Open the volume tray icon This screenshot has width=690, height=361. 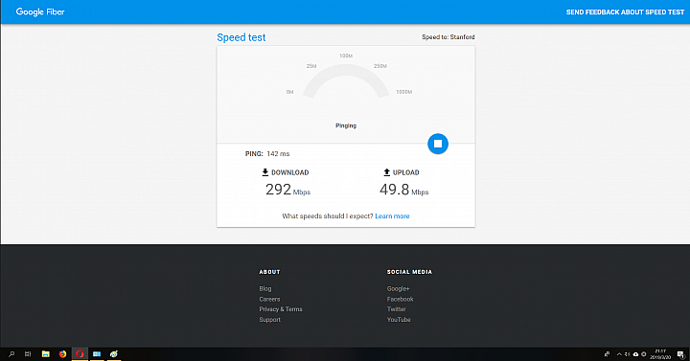click(627, 354)
